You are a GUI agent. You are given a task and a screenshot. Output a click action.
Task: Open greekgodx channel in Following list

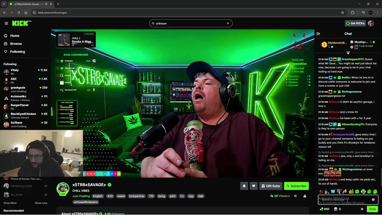click(x=25, y=89)
